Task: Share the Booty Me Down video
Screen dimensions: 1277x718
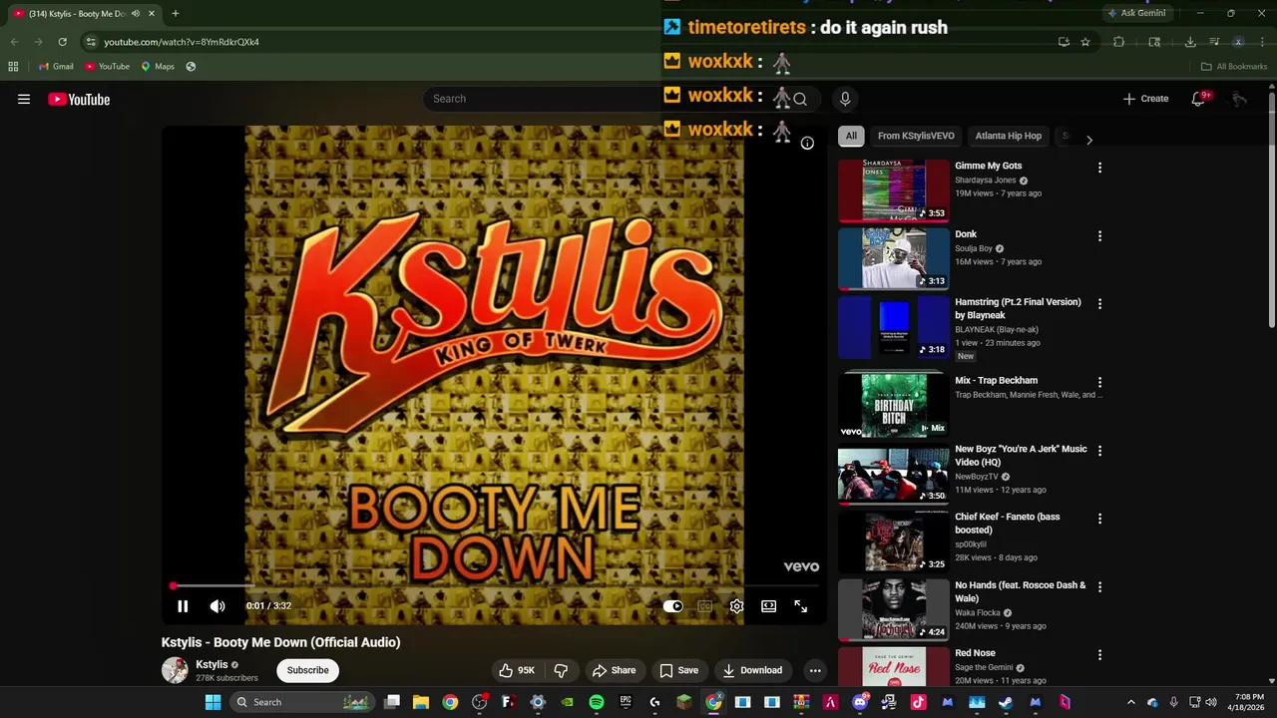Action: [x=614, y=670]
